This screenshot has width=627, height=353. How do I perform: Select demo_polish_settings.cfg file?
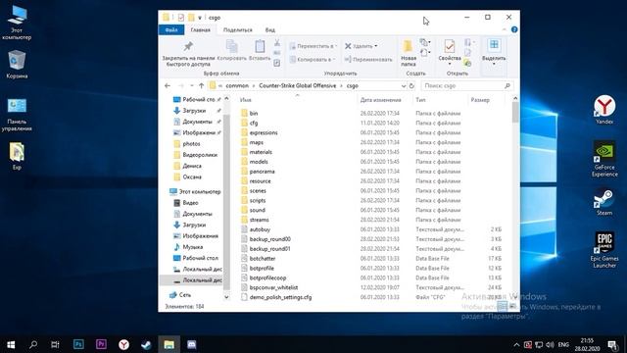280,297
